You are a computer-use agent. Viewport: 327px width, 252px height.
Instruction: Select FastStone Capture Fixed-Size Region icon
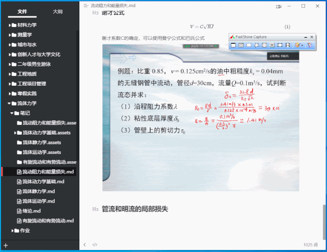coord(280,45)
